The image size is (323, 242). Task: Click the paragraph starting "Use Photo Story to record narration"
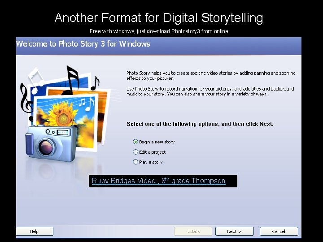click(210, 91)
